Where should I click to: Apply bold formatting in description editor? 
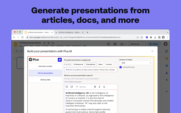pyautogui.click(x=95, y=87)
